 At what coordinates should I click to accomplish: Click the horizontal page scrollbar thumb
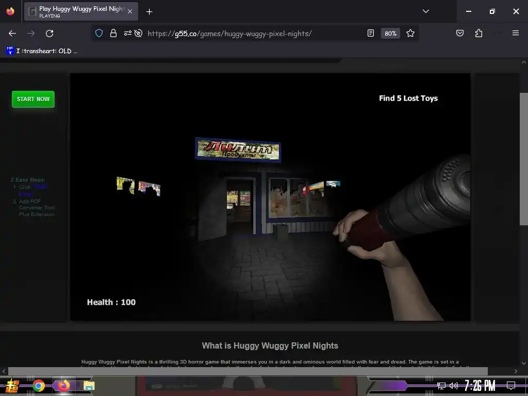pos(247,371)
